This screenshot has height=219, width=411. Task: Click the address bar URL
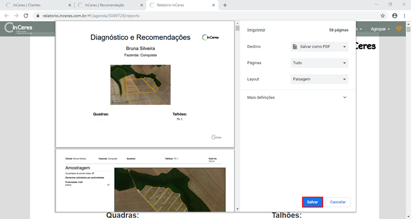click(x=91, y=16)
